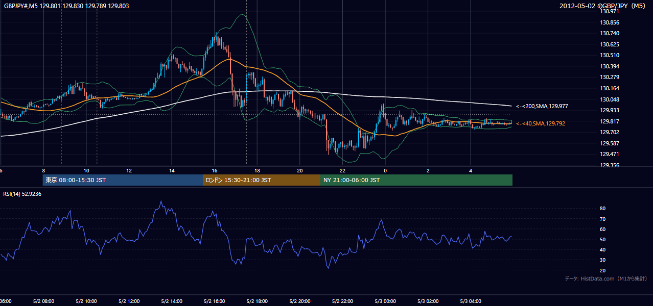Click RSI axis level 70

click(602, 219)
